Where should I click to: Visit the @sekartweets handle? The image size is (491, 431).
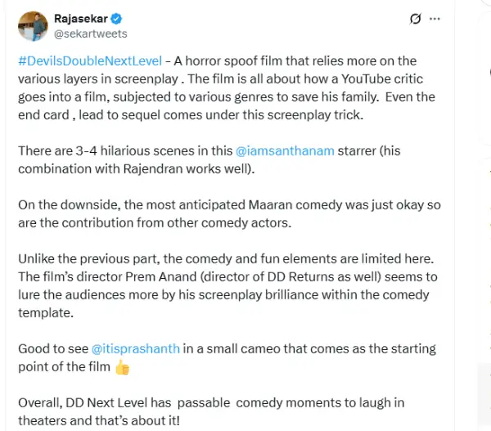[91, 34]
